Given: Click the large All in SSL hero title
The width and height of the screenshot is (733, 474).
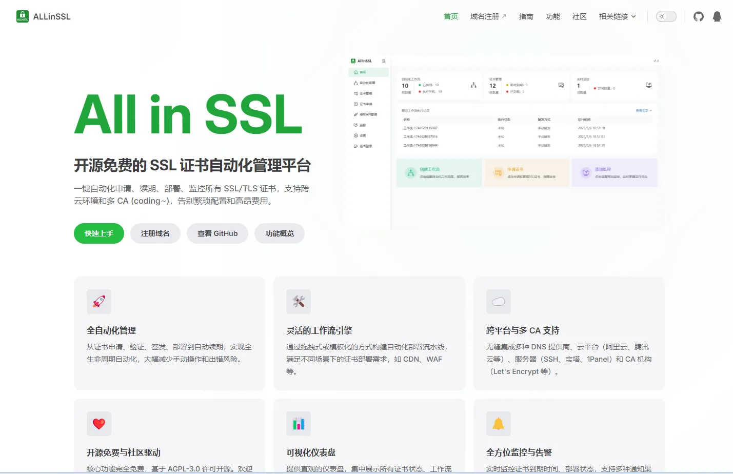Looking at the screenshot, I should coord(188,114).
